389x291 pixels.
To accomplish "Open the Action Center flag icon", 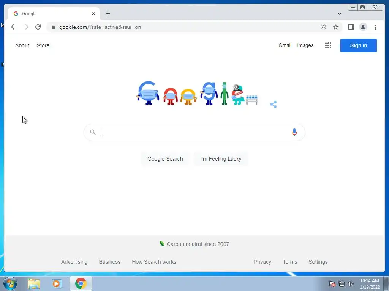I will [332, 284].
